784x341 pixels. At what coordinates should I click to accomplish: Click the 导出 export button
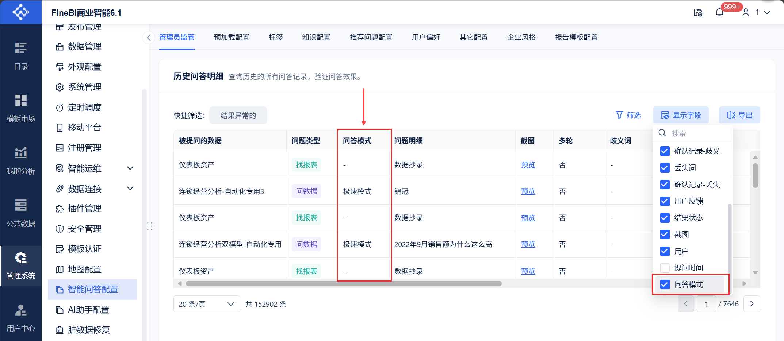[739, 115]
